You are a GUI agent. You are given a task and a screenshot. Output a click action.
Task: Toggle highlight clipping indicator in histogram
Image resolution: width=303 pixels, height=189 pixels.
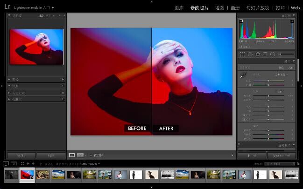click(x=293, y=21)
